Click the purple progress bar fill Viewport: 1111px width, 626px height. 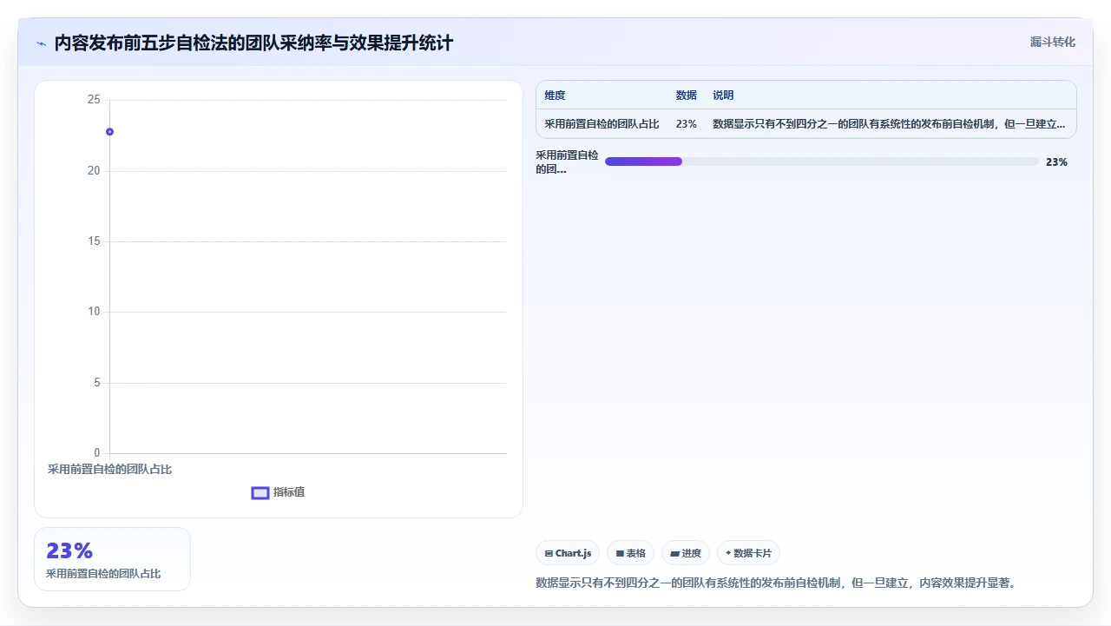[643, 161]
